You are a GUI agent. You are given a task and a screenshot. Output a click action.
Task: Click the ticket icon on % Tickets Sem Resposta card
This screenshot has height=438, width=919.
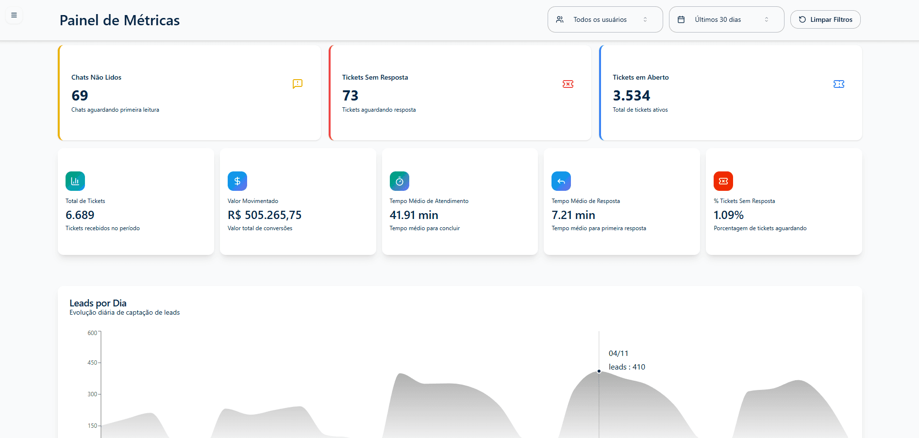(x=723, y=181)
